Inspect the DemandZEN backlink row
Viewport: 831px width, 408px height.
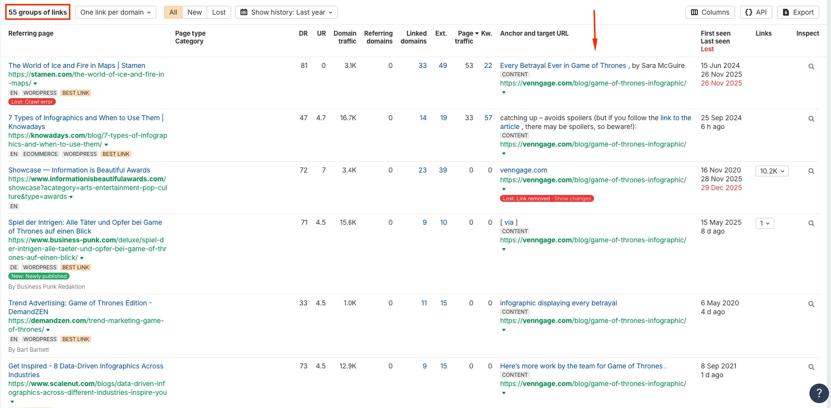pyautogui.click(x=811, y=304)
